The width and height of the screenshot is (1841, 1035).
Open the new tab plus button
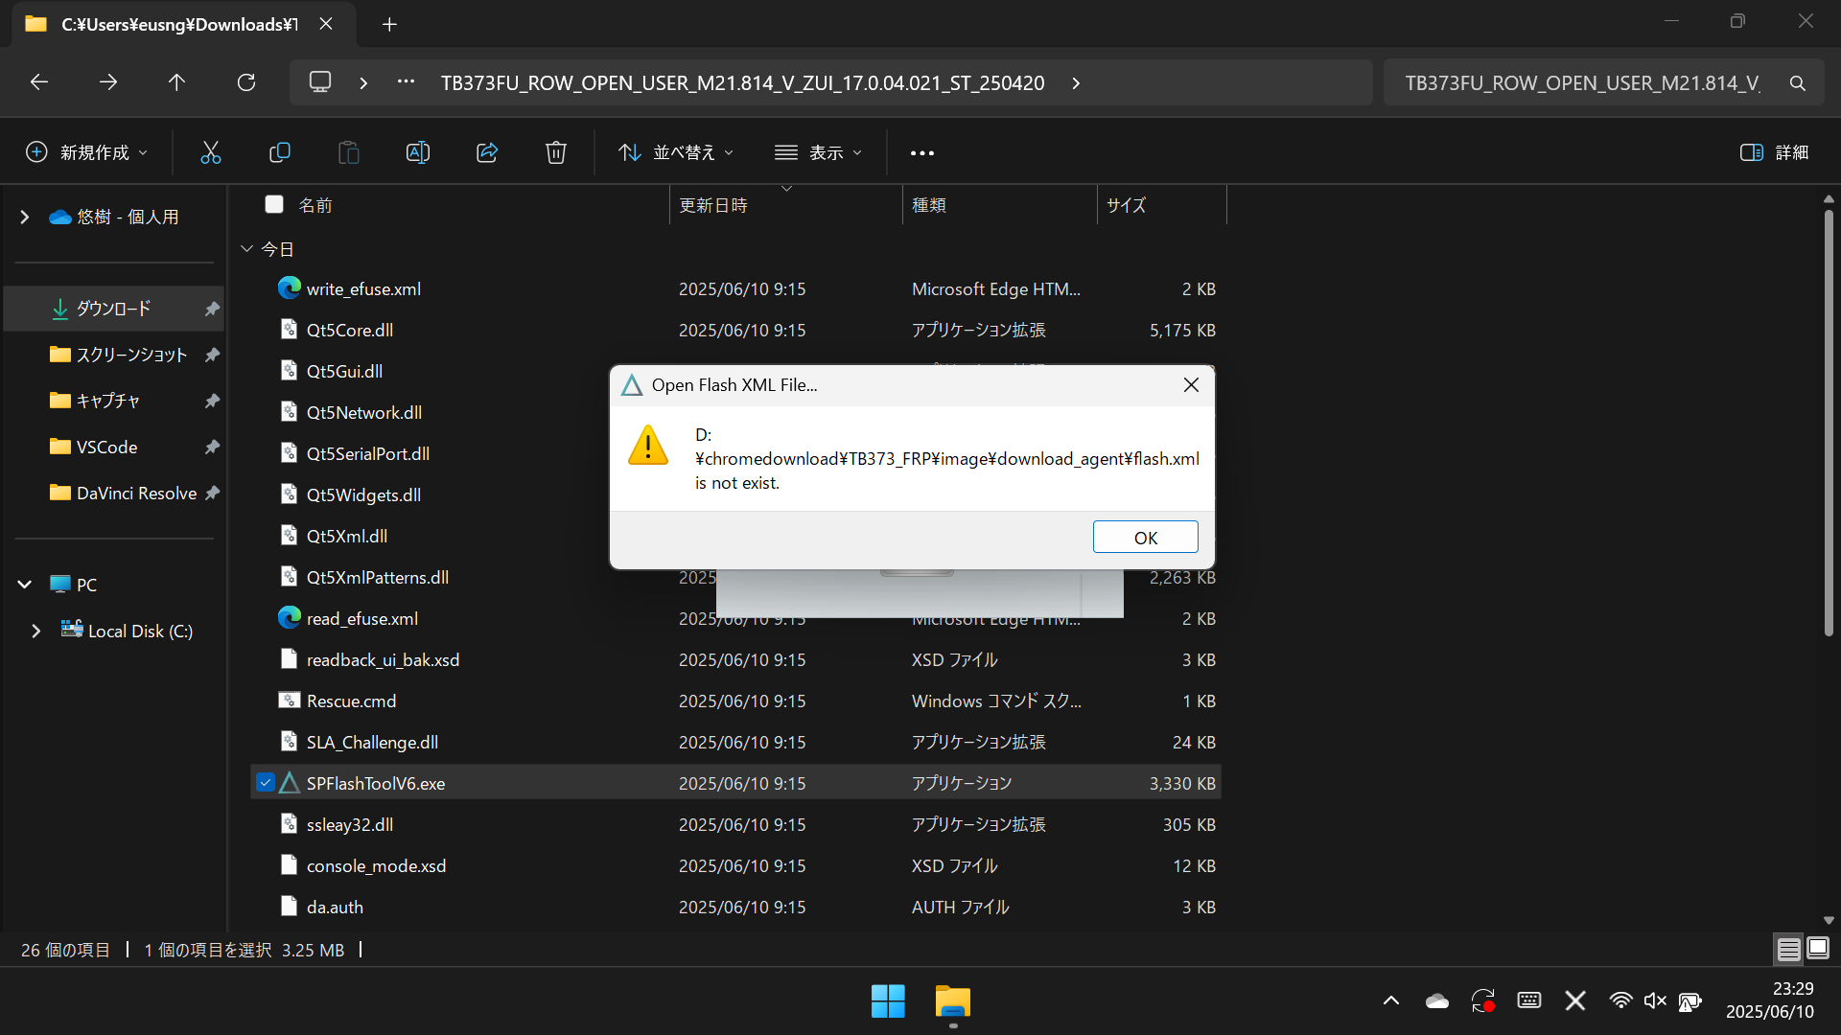tap(389, 24)
